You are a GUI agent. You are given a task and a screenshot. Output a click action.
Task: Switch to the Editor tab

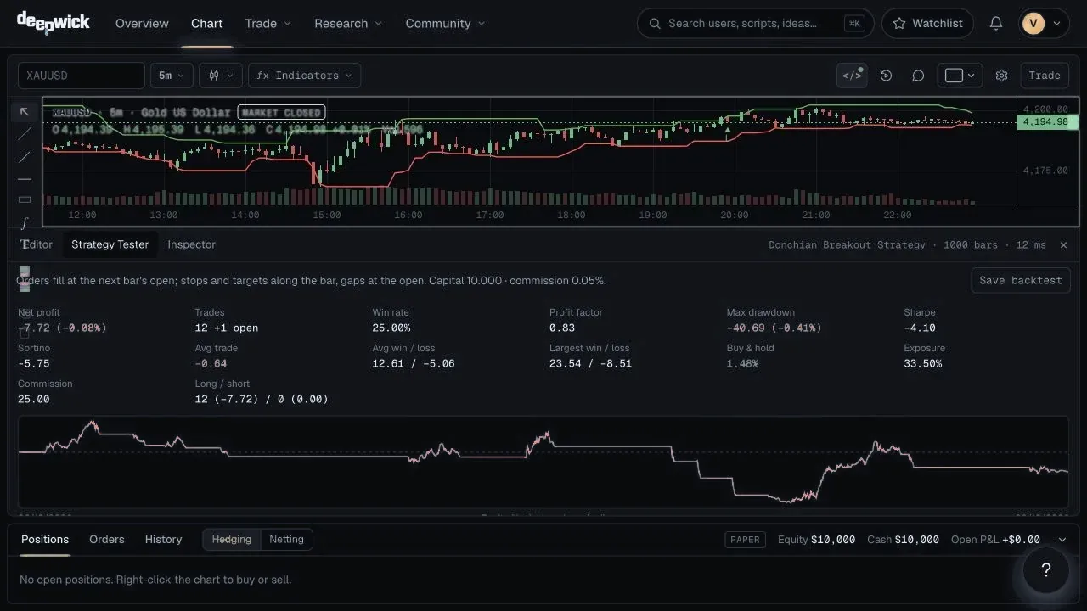tap(36, 244)
